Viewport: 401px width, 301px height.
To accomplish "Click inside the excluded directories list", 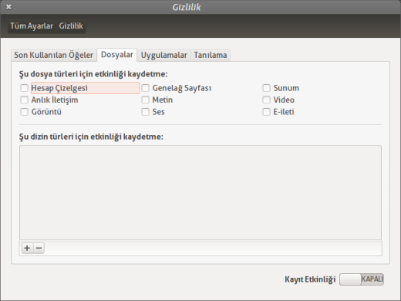I will click(x=200, y=192).
